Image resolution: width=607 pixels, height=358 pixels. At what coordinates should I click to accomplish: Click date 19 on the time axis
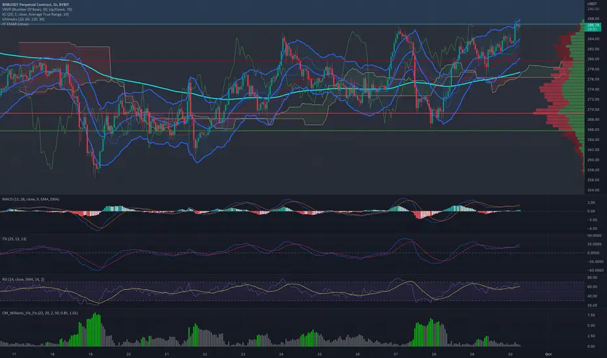click(x=90, y=354)
